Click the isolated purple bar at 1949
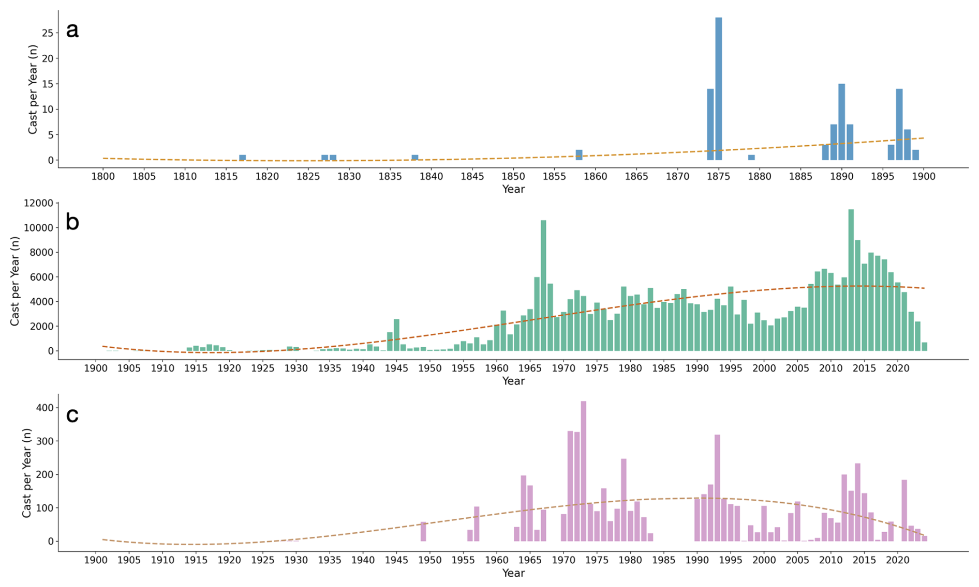 point(423,531)
